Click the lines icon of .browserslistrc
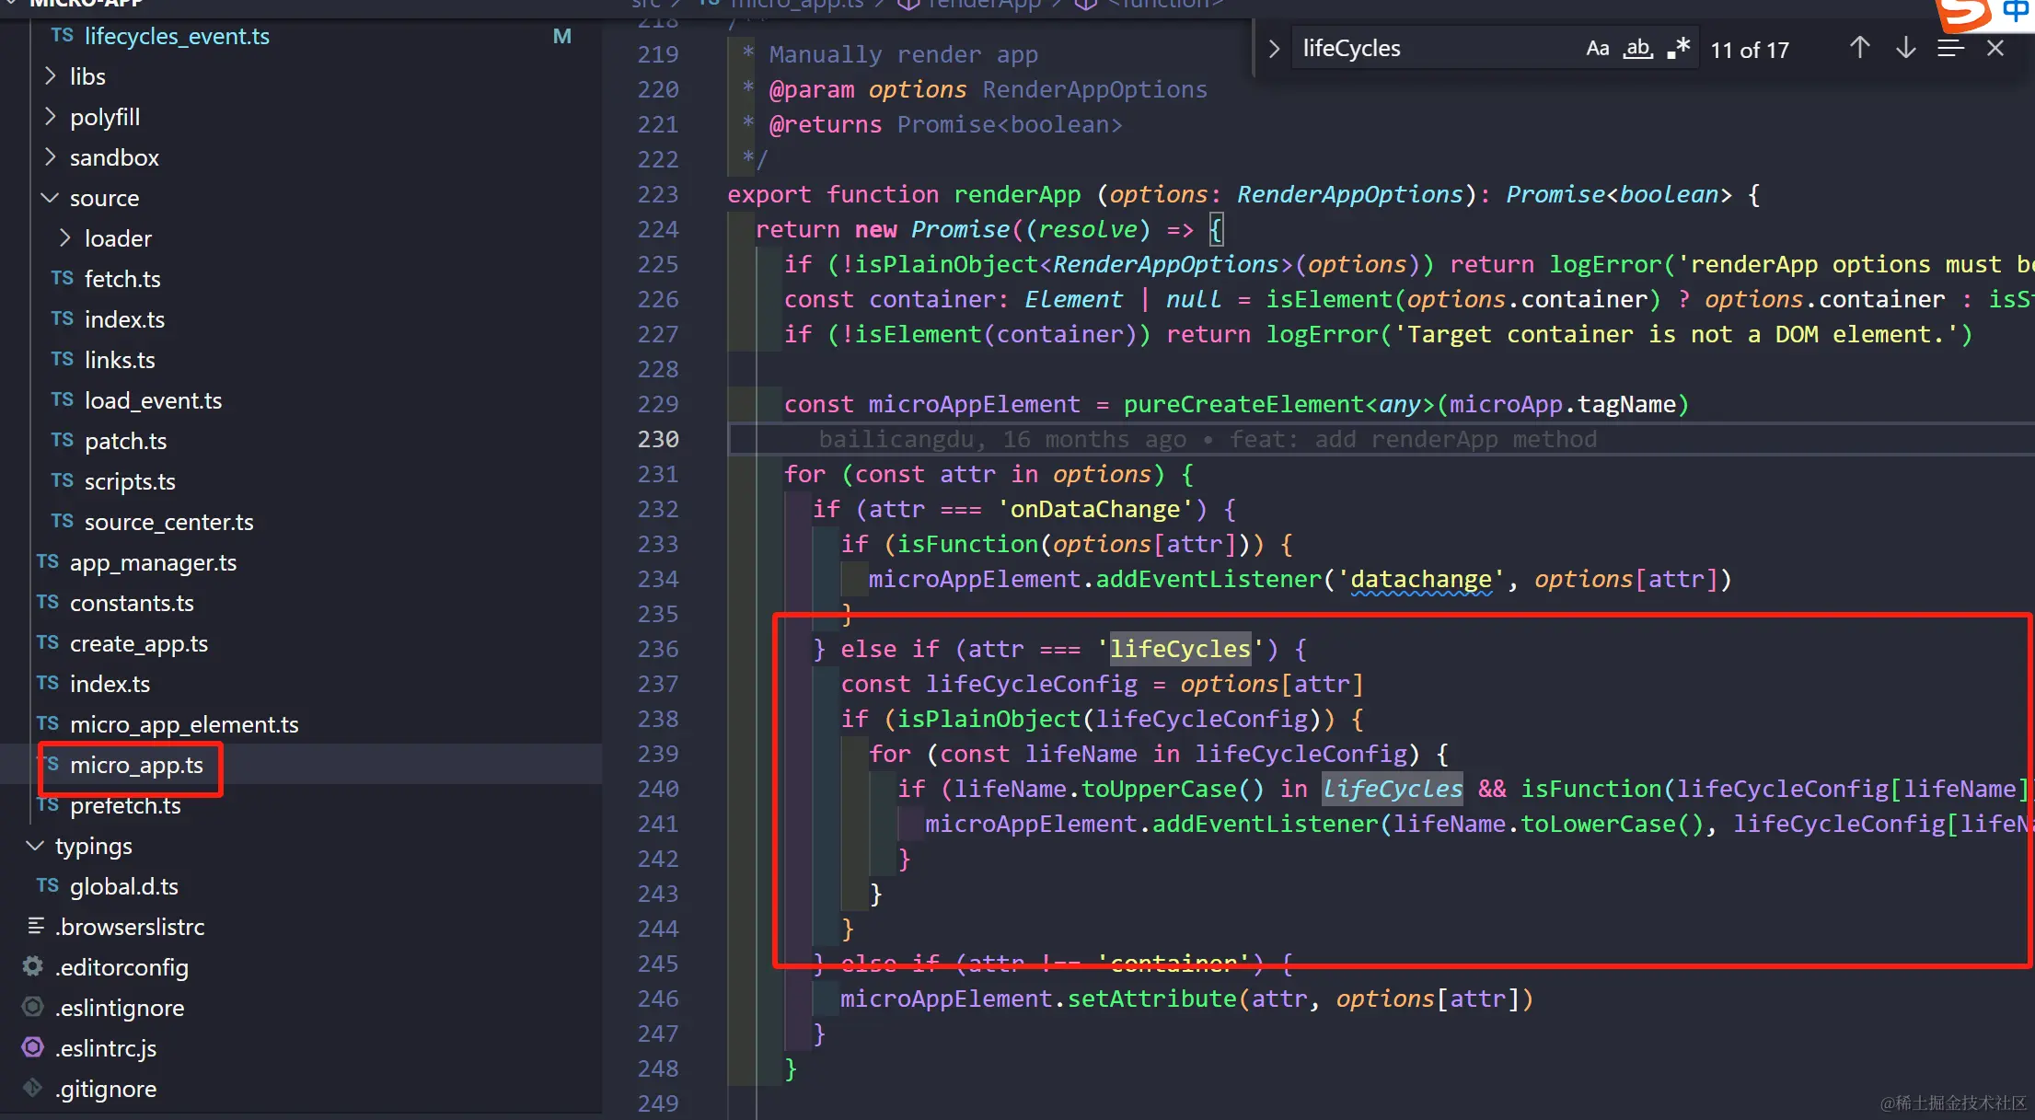The width and height of the screenshot is (2035, 1120). click(36, 926)
